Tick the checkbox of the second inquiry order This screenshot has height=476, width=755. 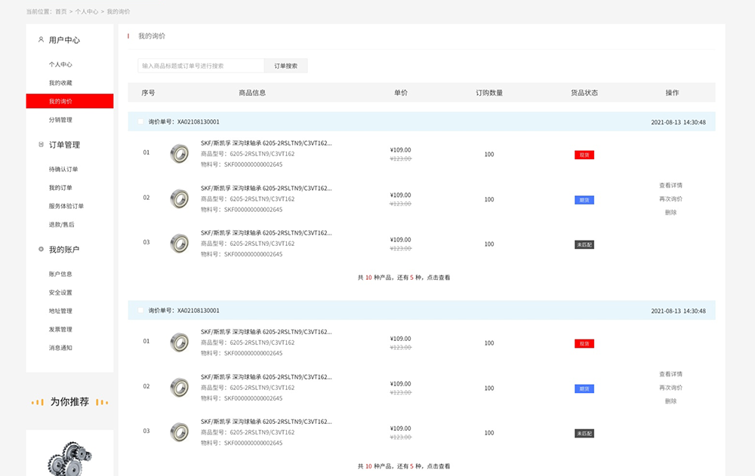(x=140, y=311)
